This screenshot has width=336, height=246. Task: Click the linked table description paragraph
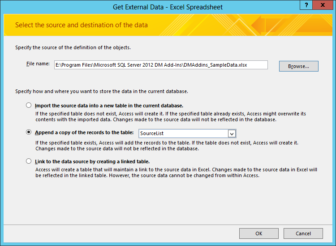coord(176,173)
